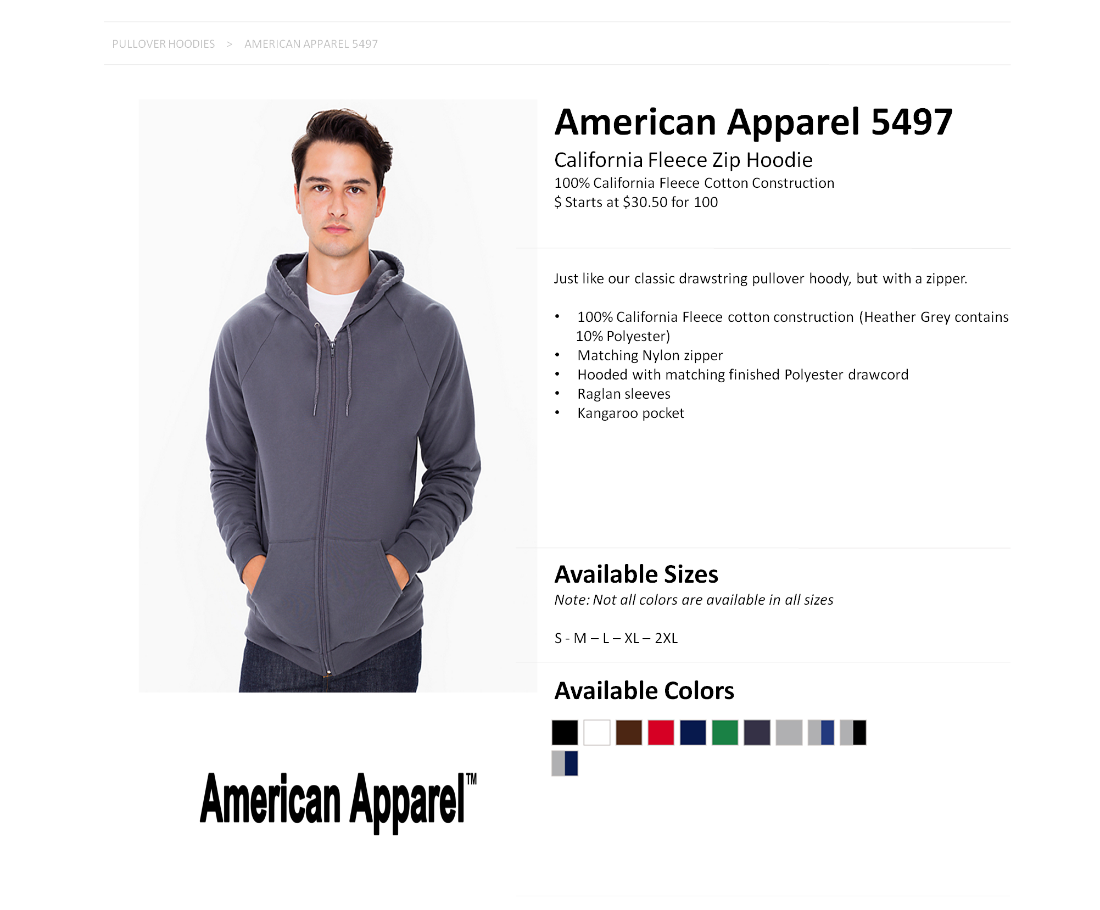Click the Available Sizes heading

point(636,574)
